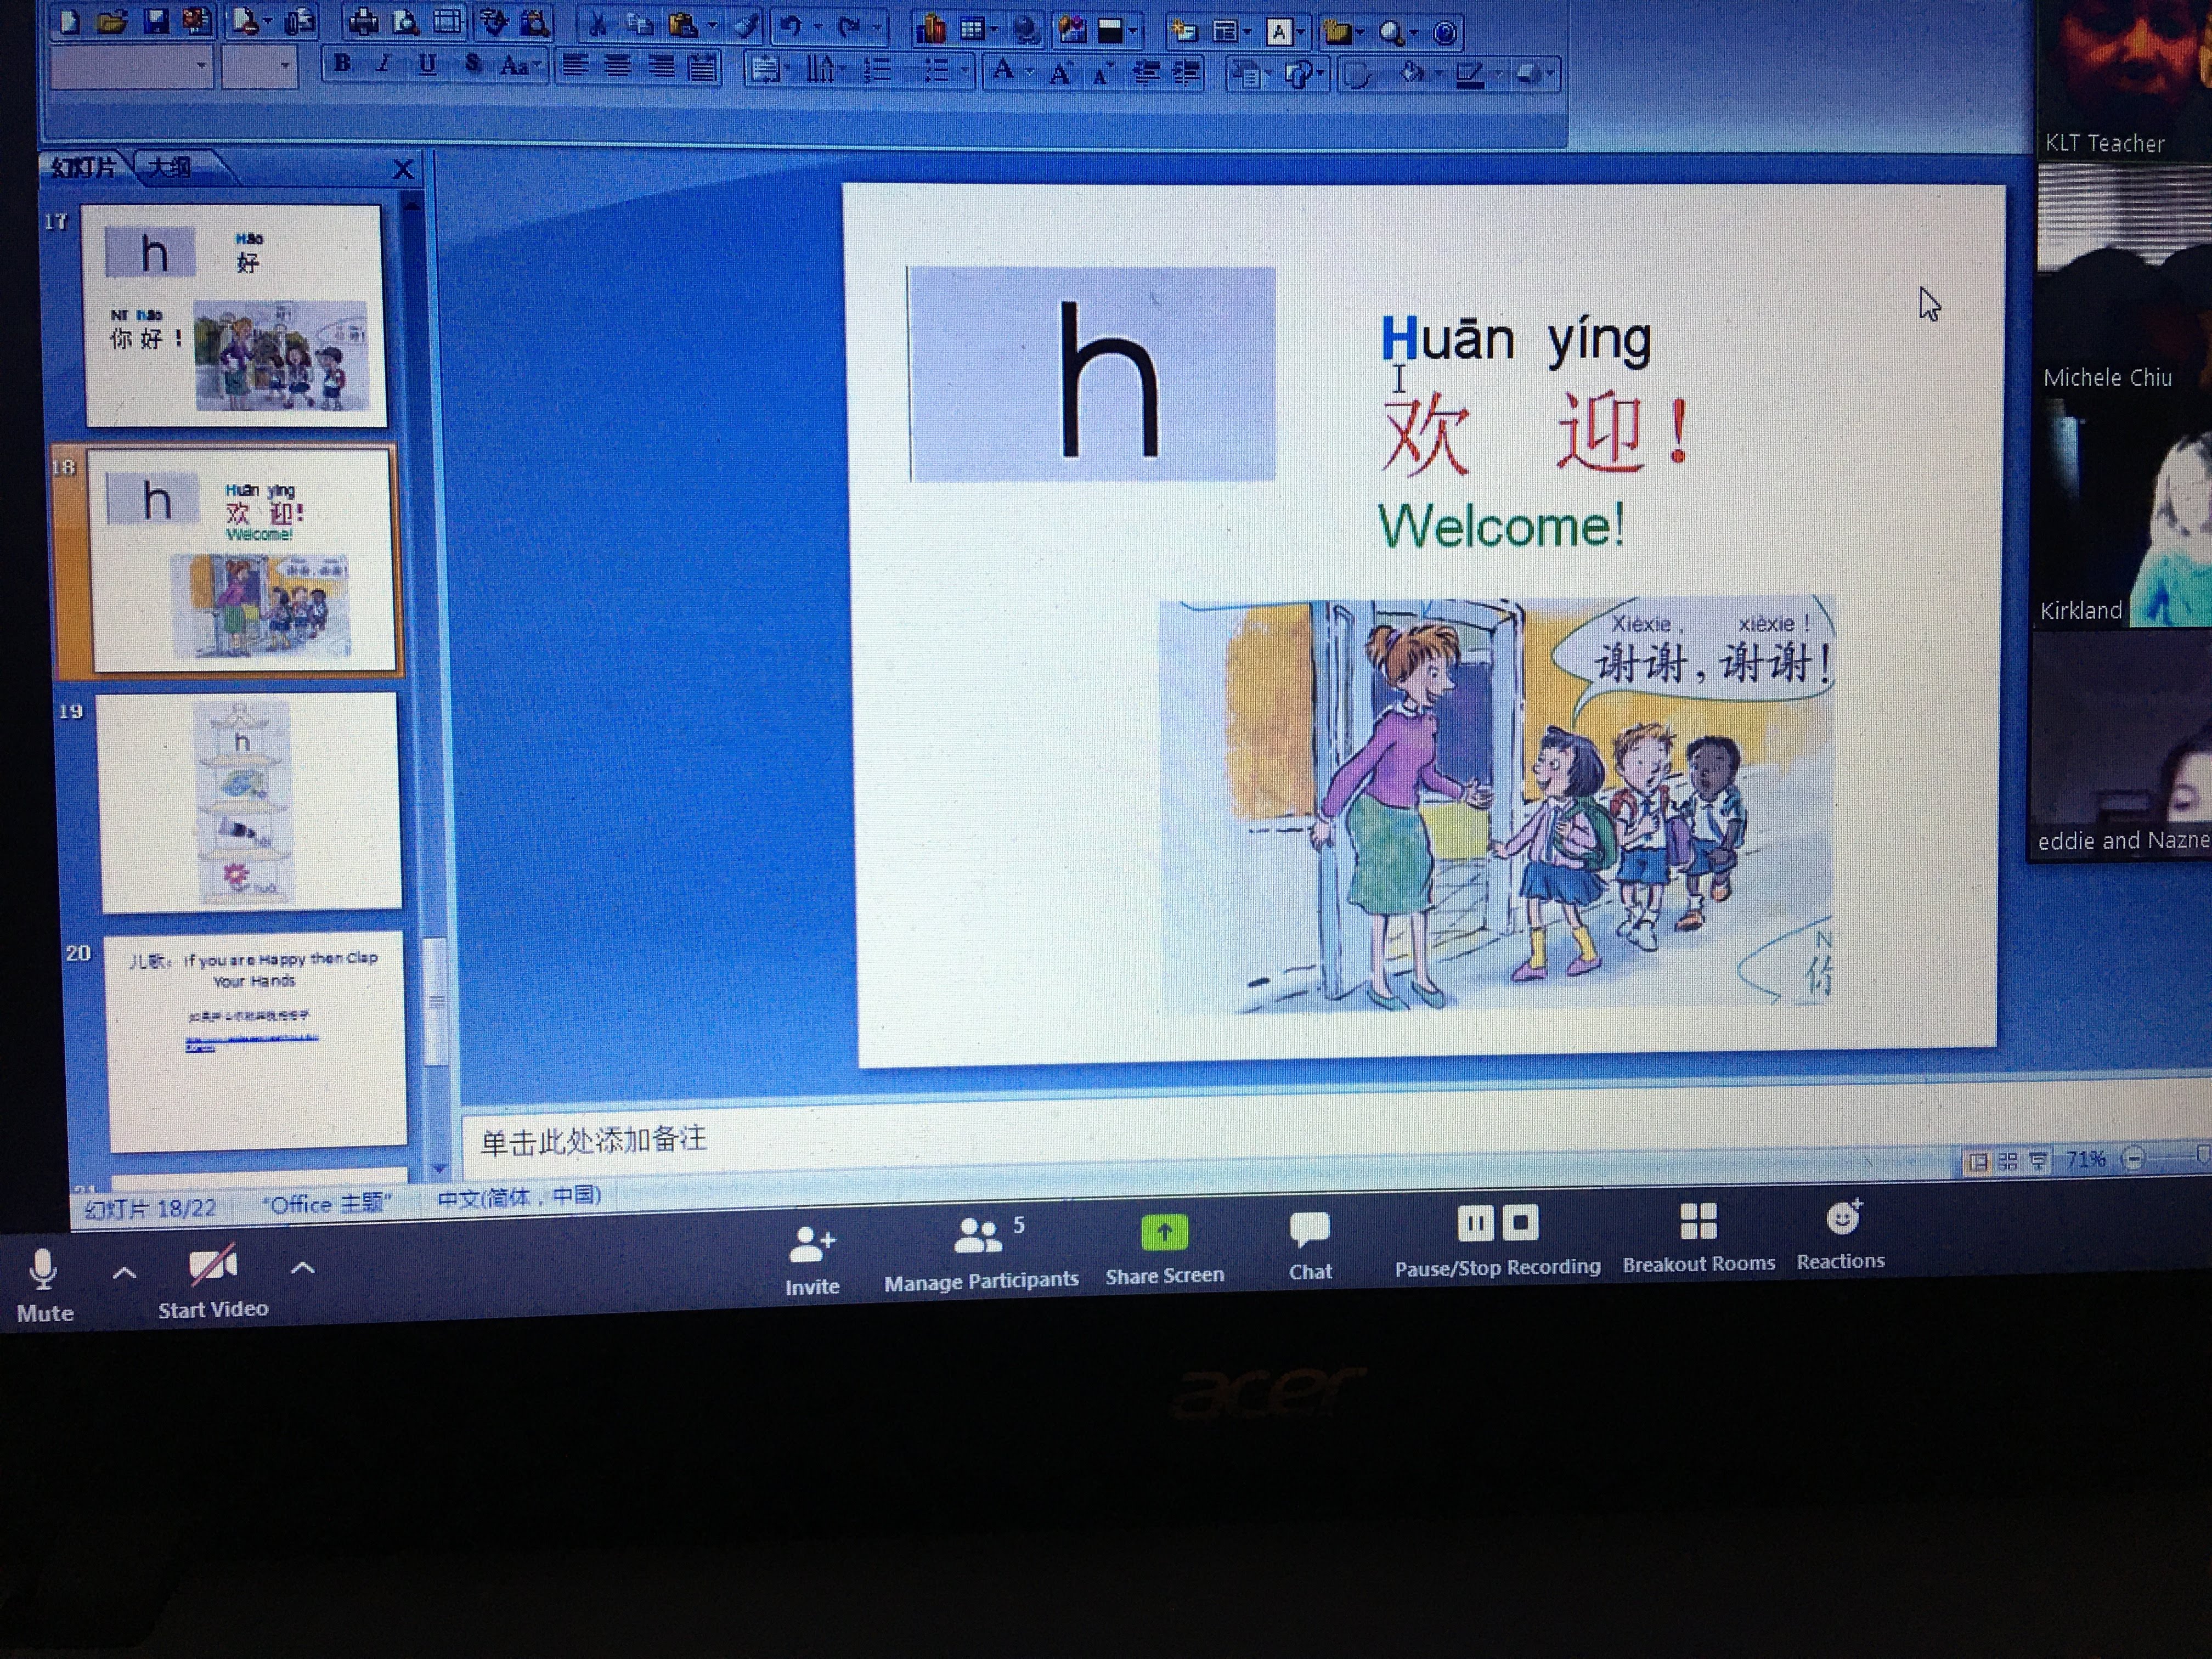
Task: Select slide 19 pagoda thumbnail
Action: pyautogui.click(x=250, y=802)
